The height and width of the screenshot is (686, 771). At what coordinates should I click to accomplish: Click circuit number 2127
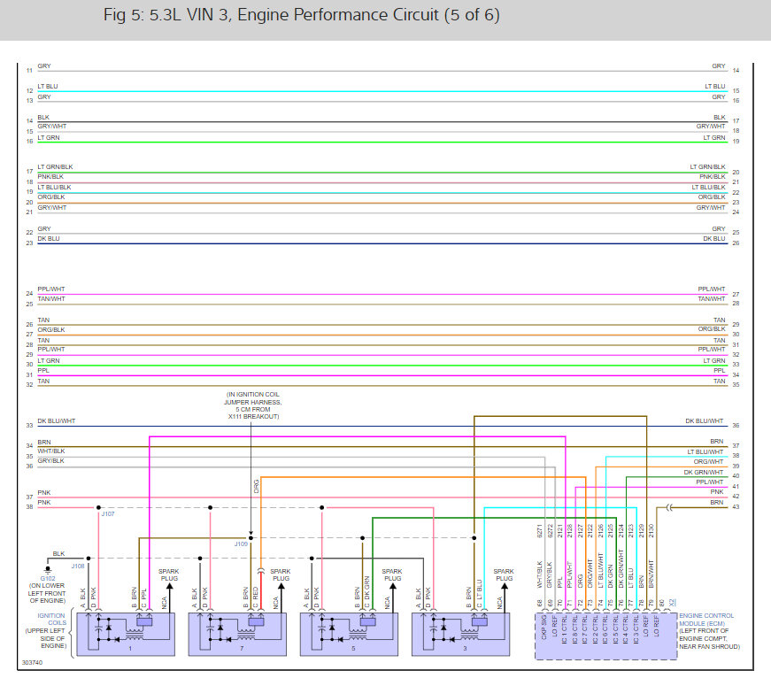580,530
